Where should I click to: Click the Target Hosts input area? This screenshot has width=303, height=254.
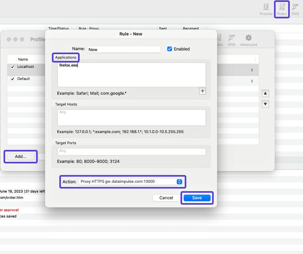[132, 118]
